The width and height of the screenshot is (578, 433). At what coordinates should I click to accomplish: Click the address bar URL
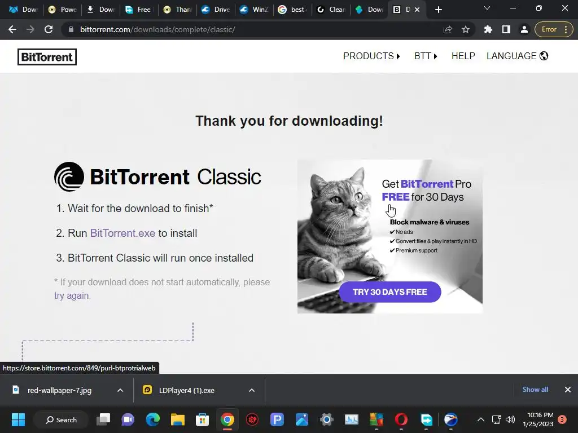tap(157, 29)
